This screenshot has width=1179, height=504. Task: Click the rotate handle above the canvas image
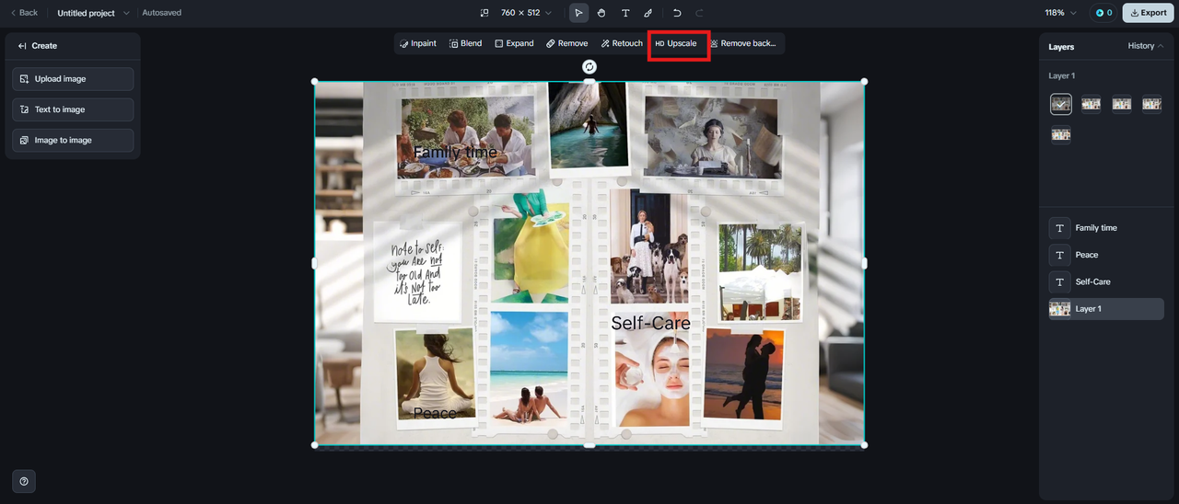[589, 66]
